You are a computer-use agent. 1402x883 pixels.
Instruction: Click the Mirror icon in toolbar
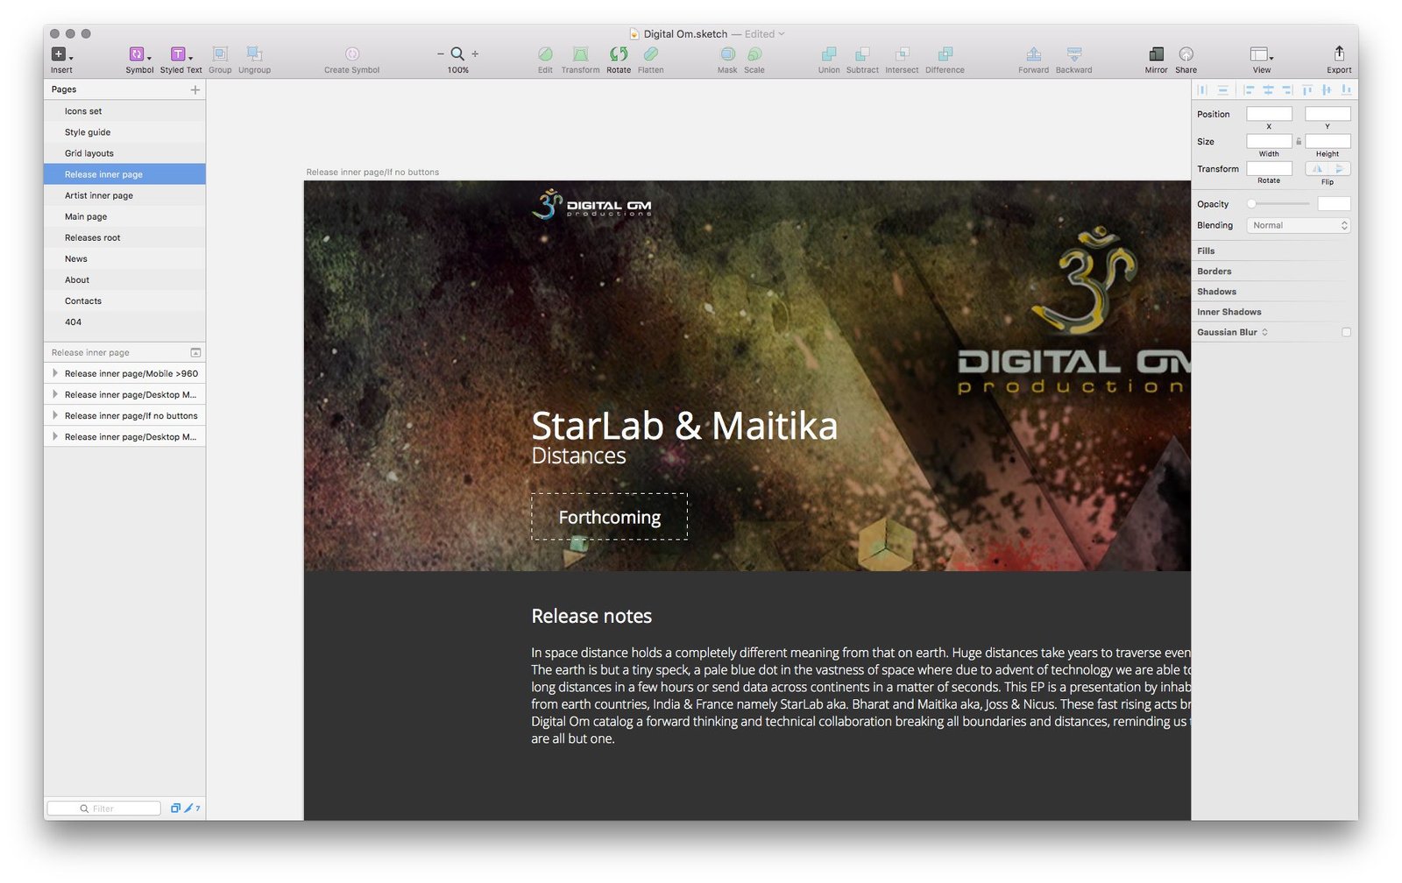tap(1156, 54)
